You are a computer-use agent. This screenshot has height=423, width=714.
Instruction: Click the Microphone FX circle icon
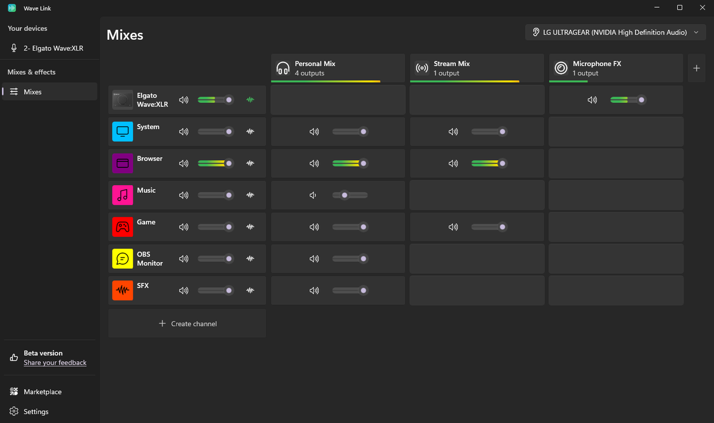coord(560,68)
